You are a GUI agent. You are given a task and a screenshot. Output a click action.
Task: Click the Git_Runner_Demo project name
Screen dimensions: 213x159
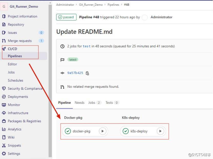coord(24,7)
